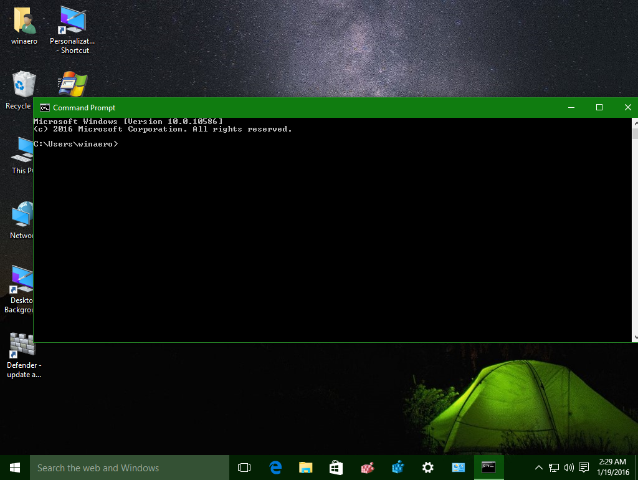Click the console scrollbar up arrow
Screen dimensions: 638x480
click(x=635, y=123)
